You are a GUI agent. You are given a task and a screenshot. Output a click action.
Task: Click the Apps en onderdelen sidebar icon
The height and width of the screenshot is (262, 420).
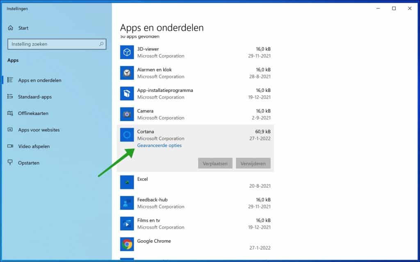coord(10,80)
